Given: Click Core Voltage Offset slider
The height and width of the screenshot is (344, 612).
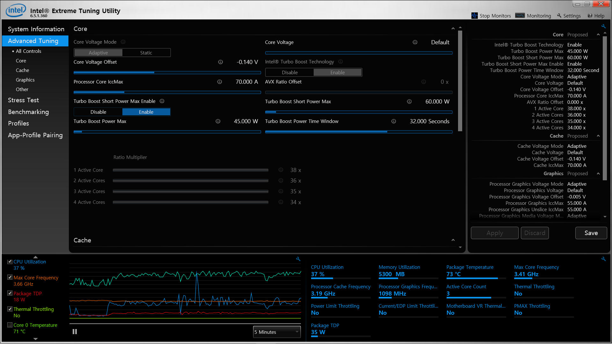Looking at the screenshot, I should click(x=167, y=73).
